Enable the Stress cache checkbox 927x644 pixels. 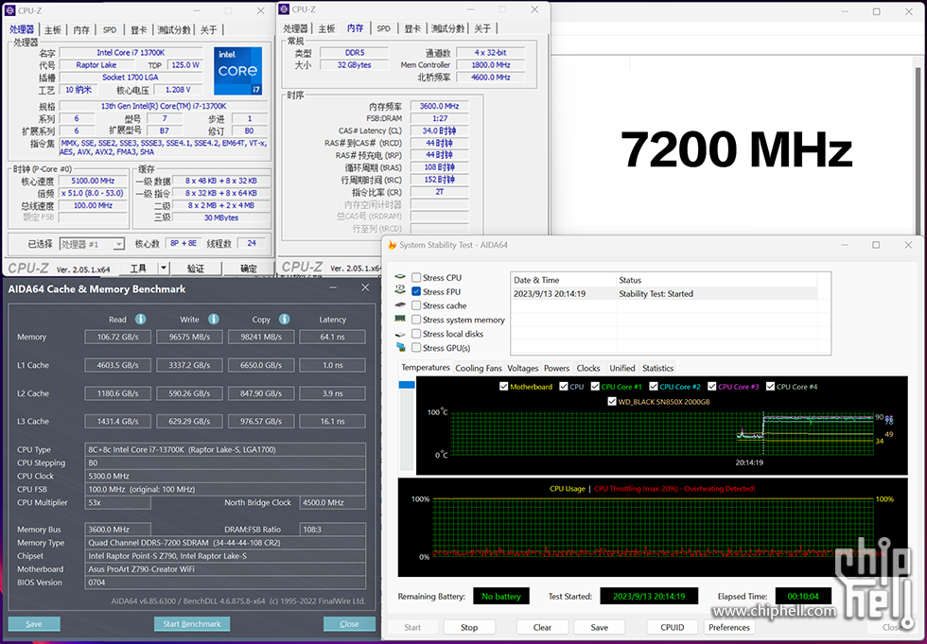point(416,305)
